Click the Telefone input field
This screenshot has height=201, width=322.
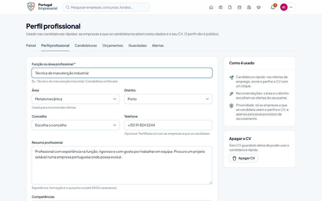pyautogui.click(x=168, y=125)
